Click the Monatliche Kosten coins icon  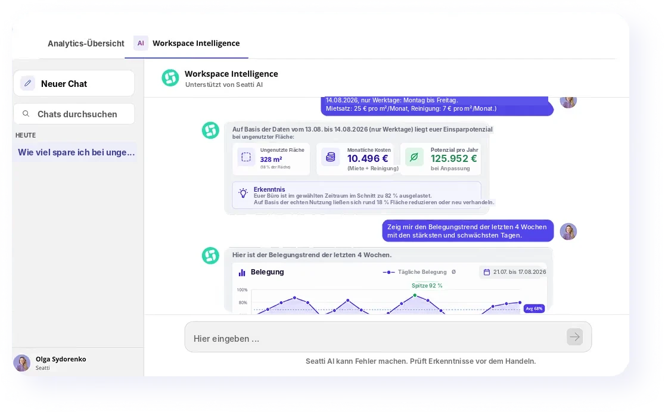(330, 157)
